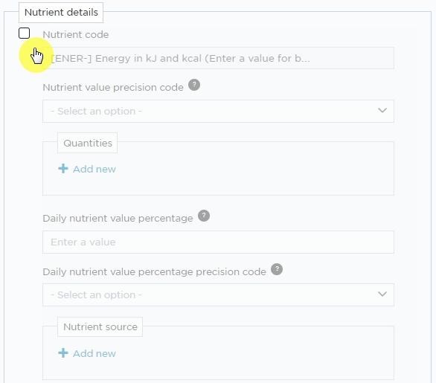Click chevron of percentage precision code select
436x383 pixels.
pyautogui.click(x=382, y=294)
